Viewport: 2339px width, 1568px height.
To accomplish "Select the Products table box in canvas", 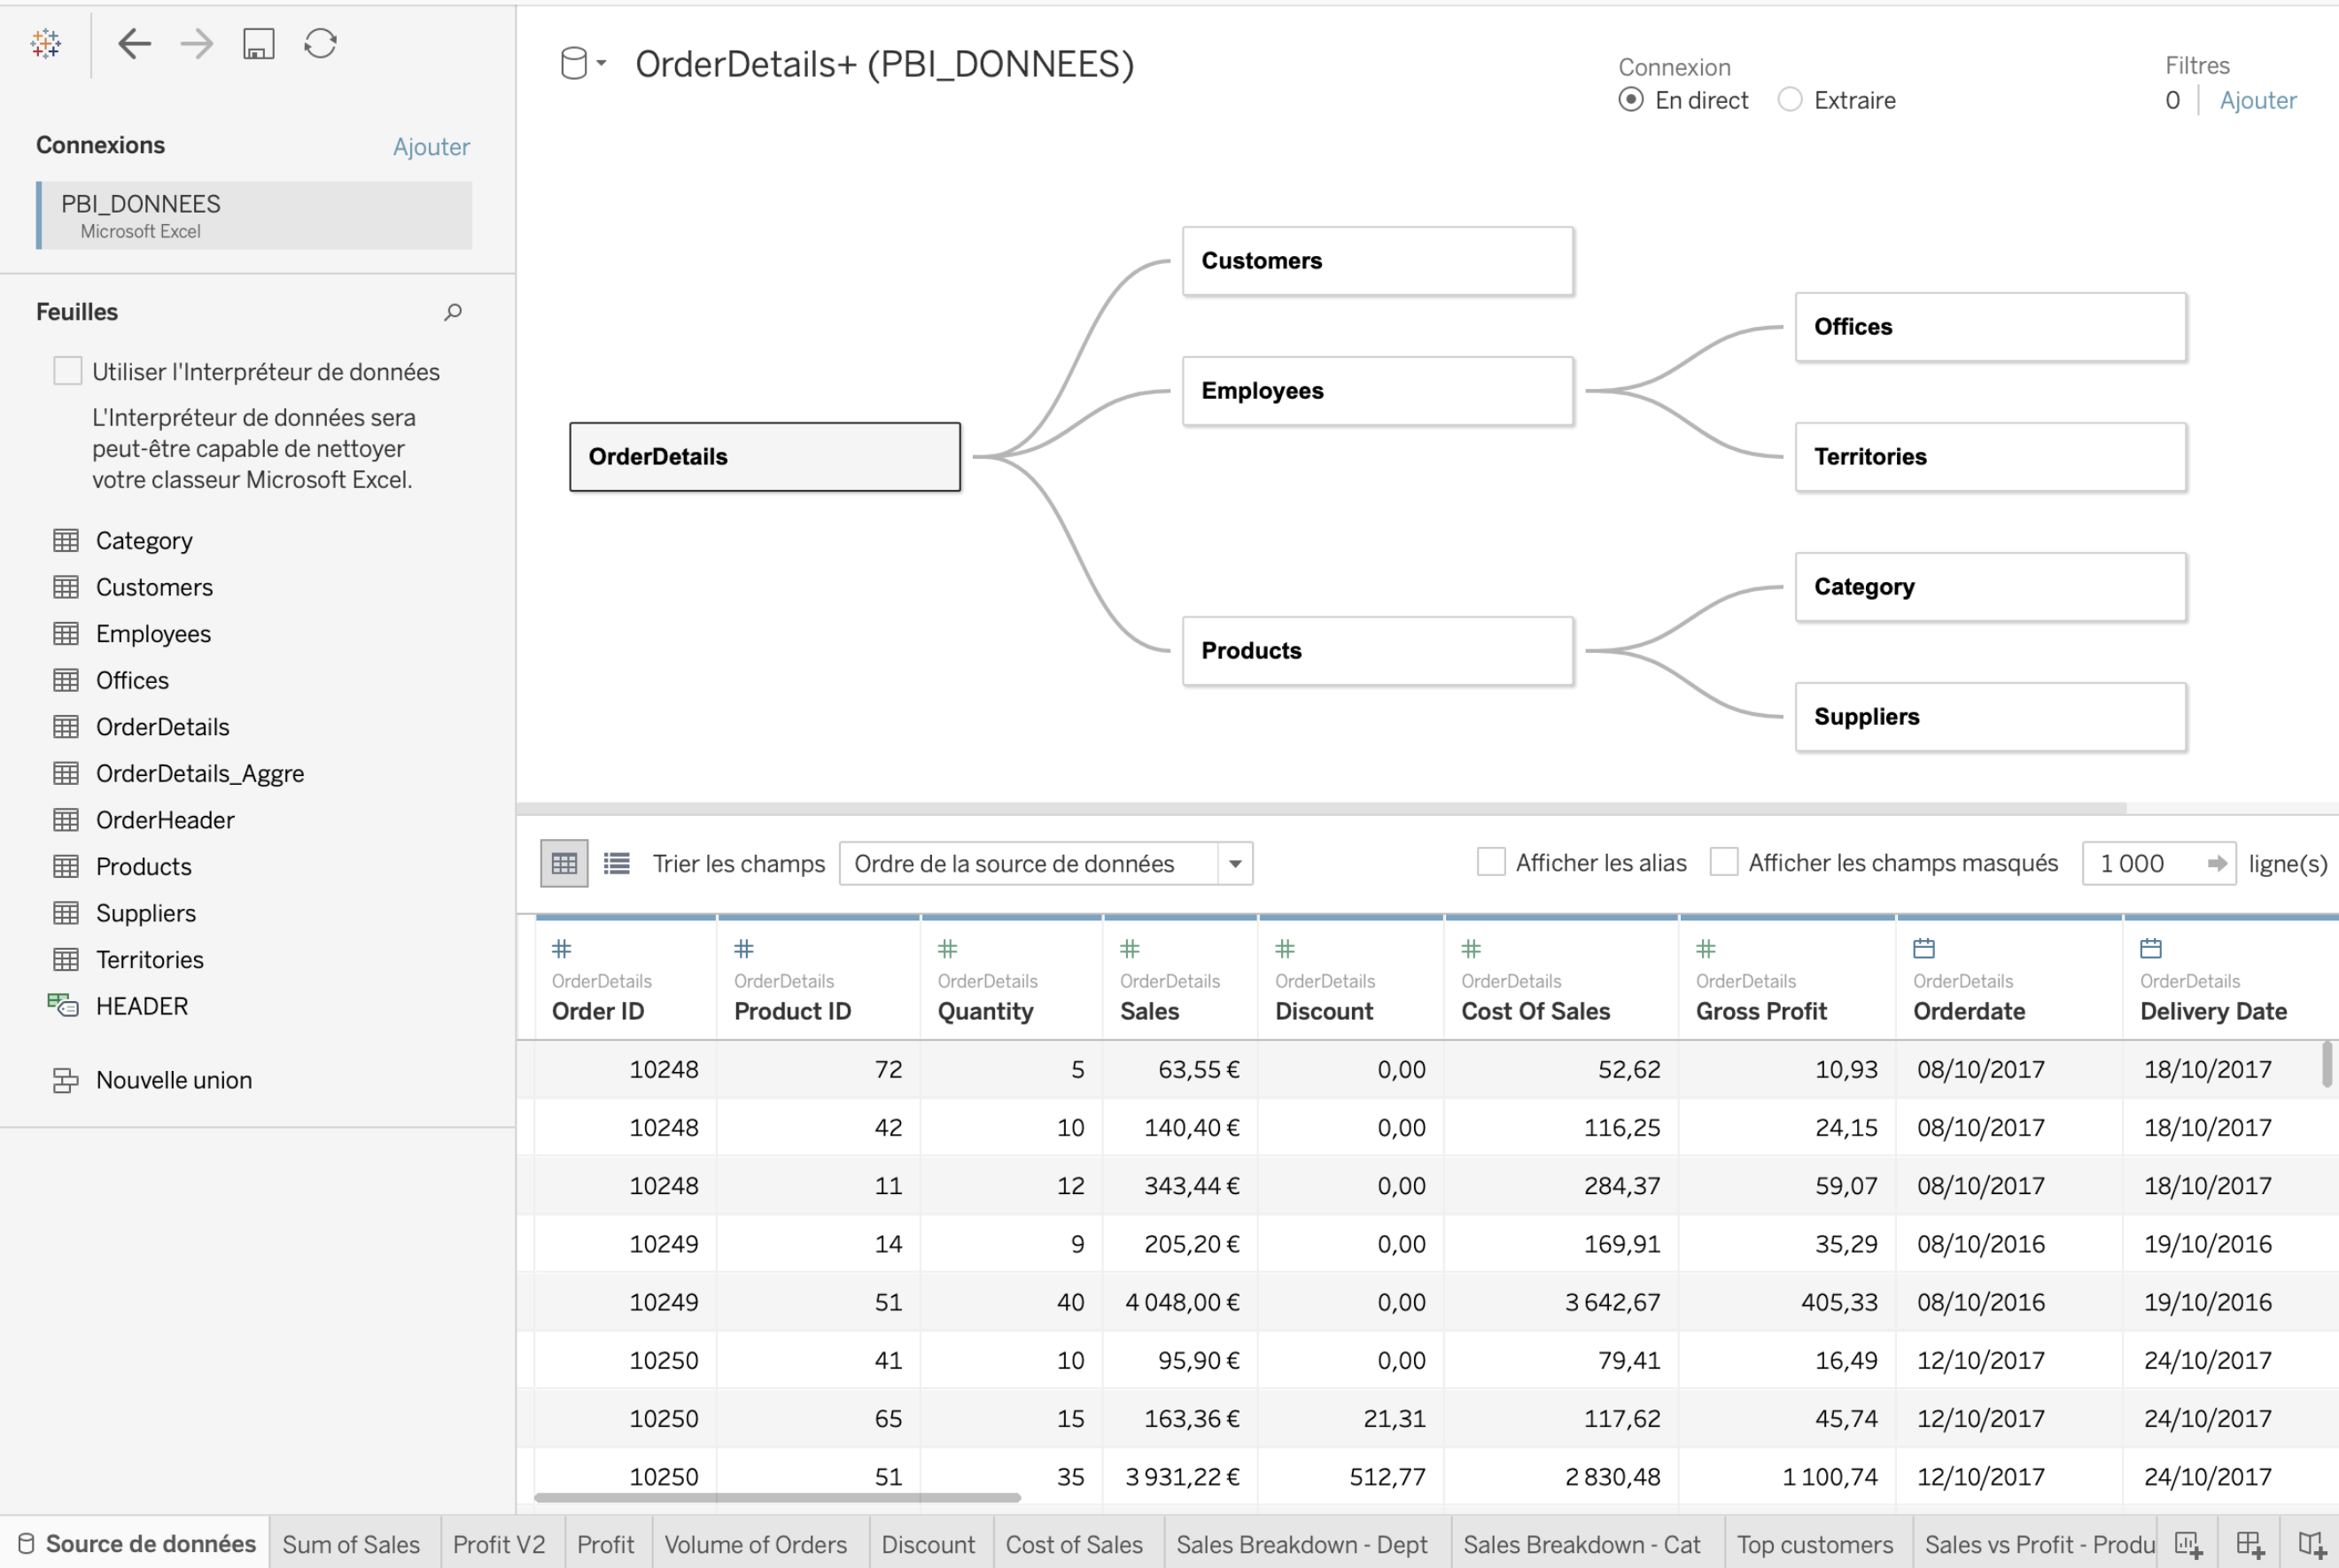I will [x=1378, y=651].
